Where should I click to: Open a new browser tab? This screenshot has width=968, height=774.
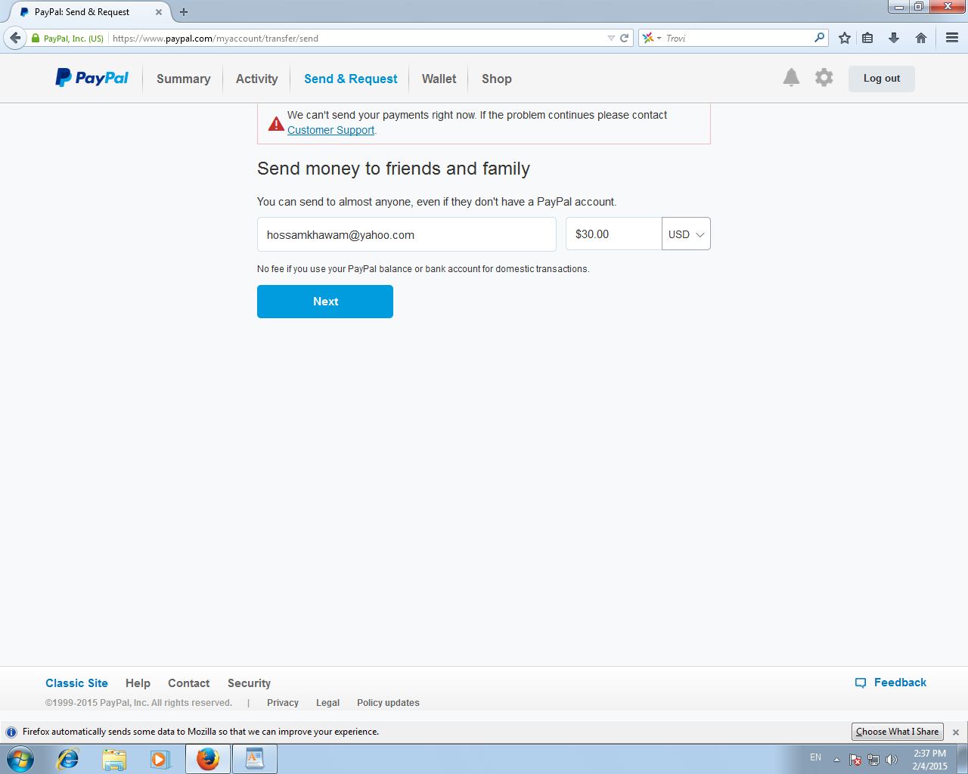[184, 12]
